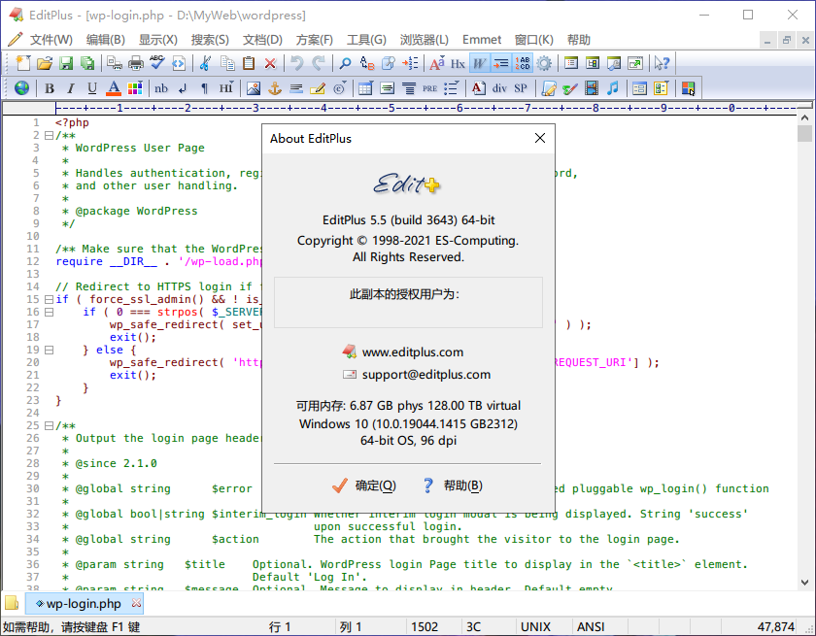This screenshot has height=636, width=816.
Task: Open the font settings Aa icon
Action: point(436,63)
